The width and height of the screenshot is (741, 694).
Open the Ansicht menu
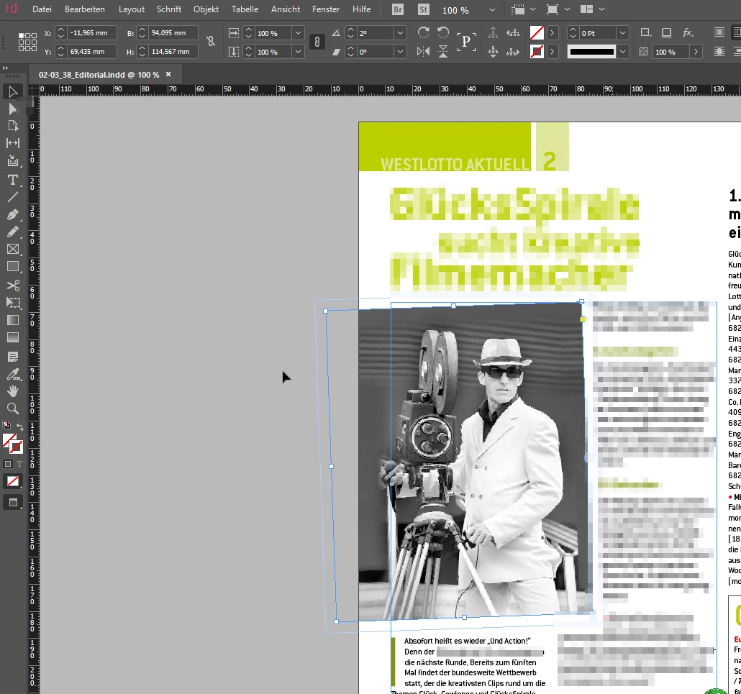(286, 9)
